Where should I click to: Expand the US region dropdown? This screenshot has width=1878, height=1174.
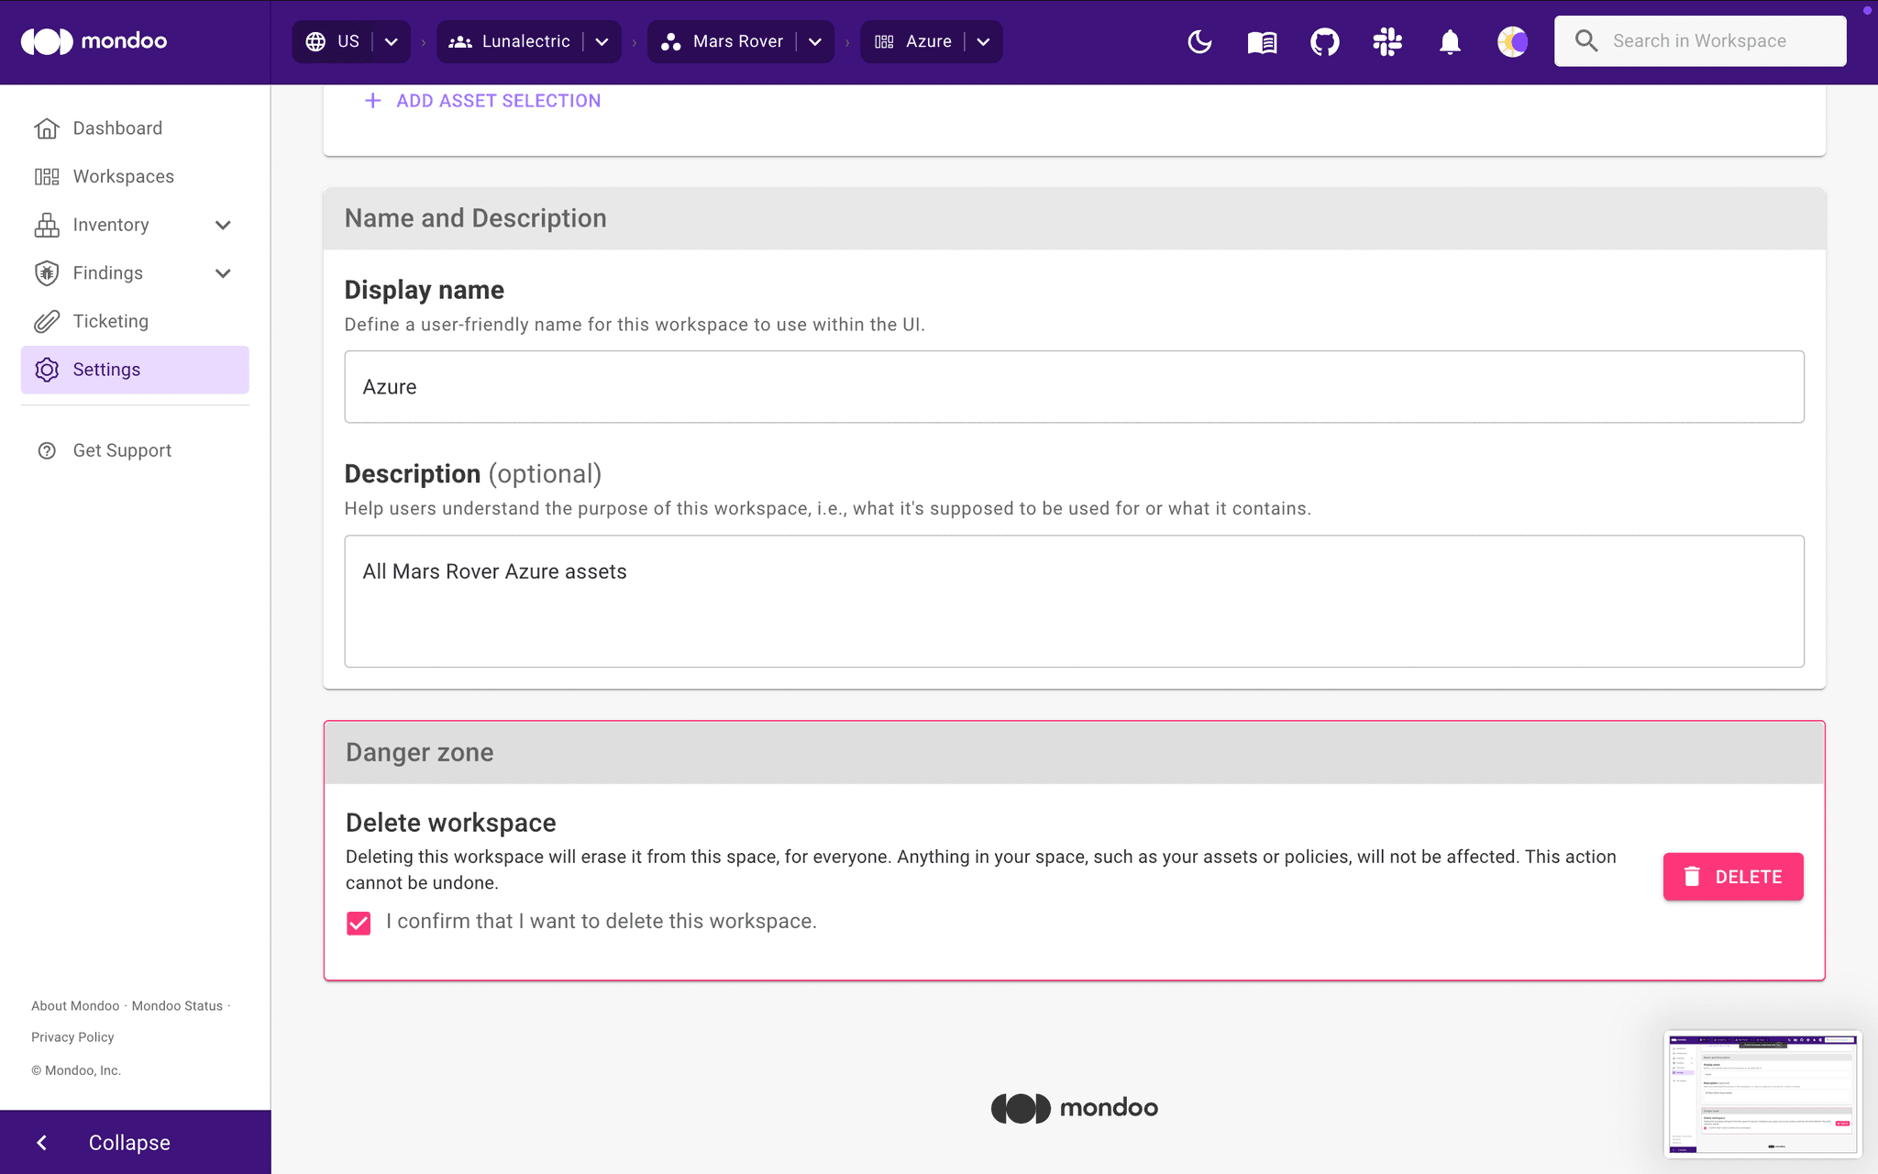(x=391, y=41)
